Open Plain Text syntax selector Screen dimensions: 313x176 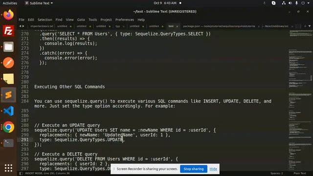[300, 174]
